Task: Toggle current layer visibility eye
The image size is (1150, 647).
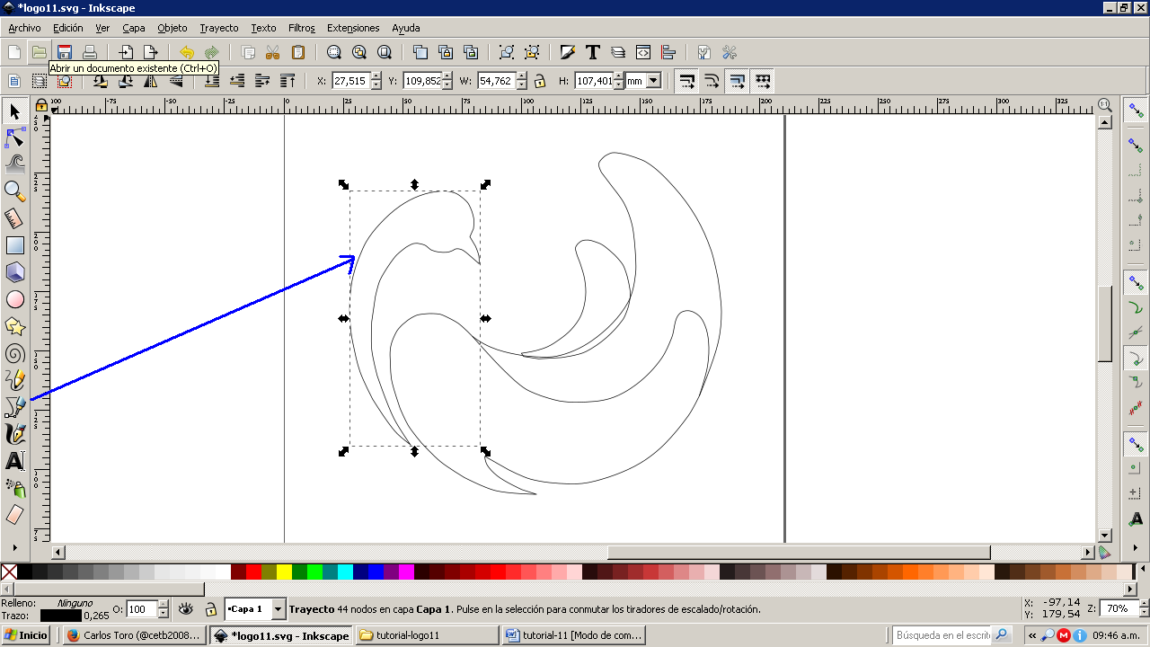Action: [186, 609]
